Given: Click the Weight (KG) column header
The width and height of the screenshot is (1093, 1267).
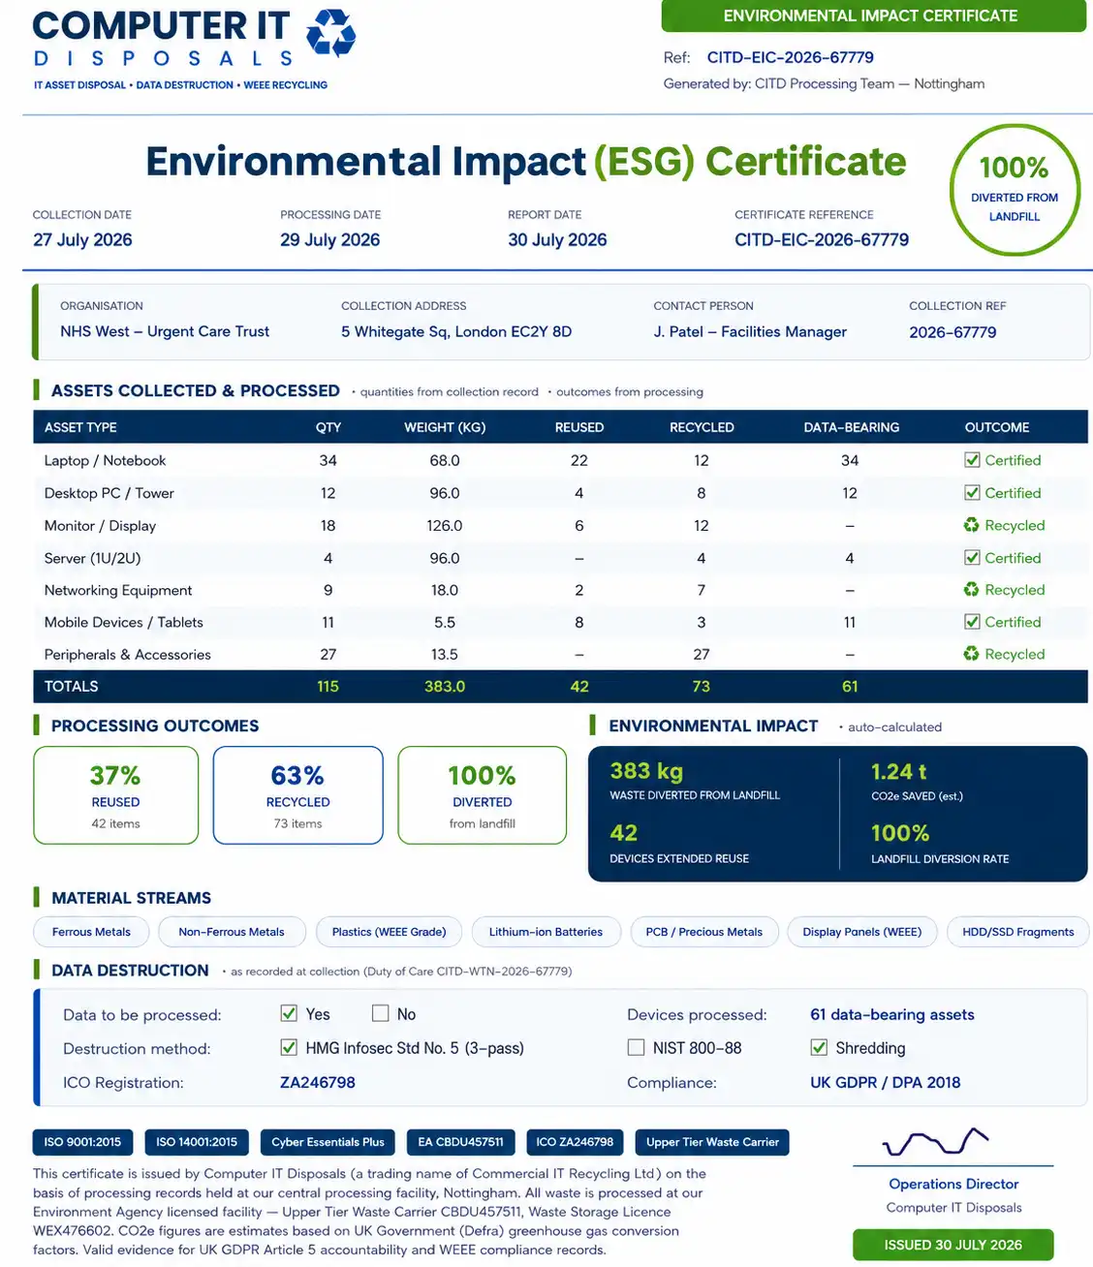Looking at the screenshot, I should click(445, 427).
